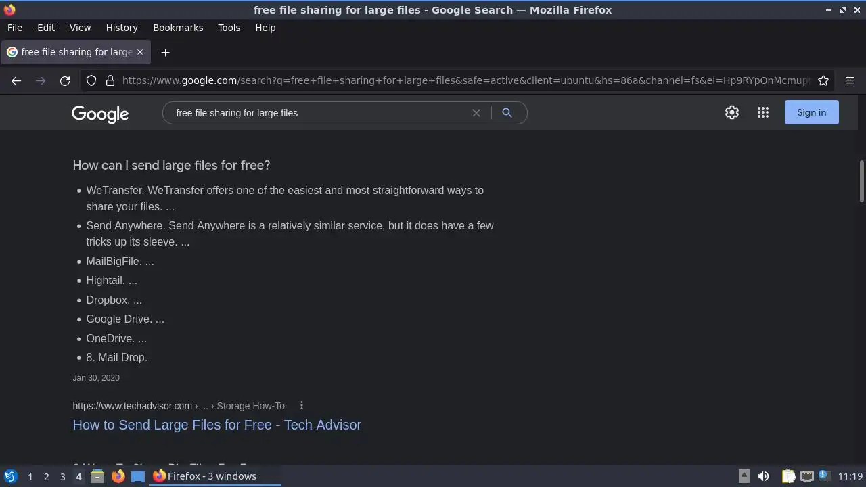Switch to workspace 4
This screenshot has width=866, height=487.
pos(78,477)
